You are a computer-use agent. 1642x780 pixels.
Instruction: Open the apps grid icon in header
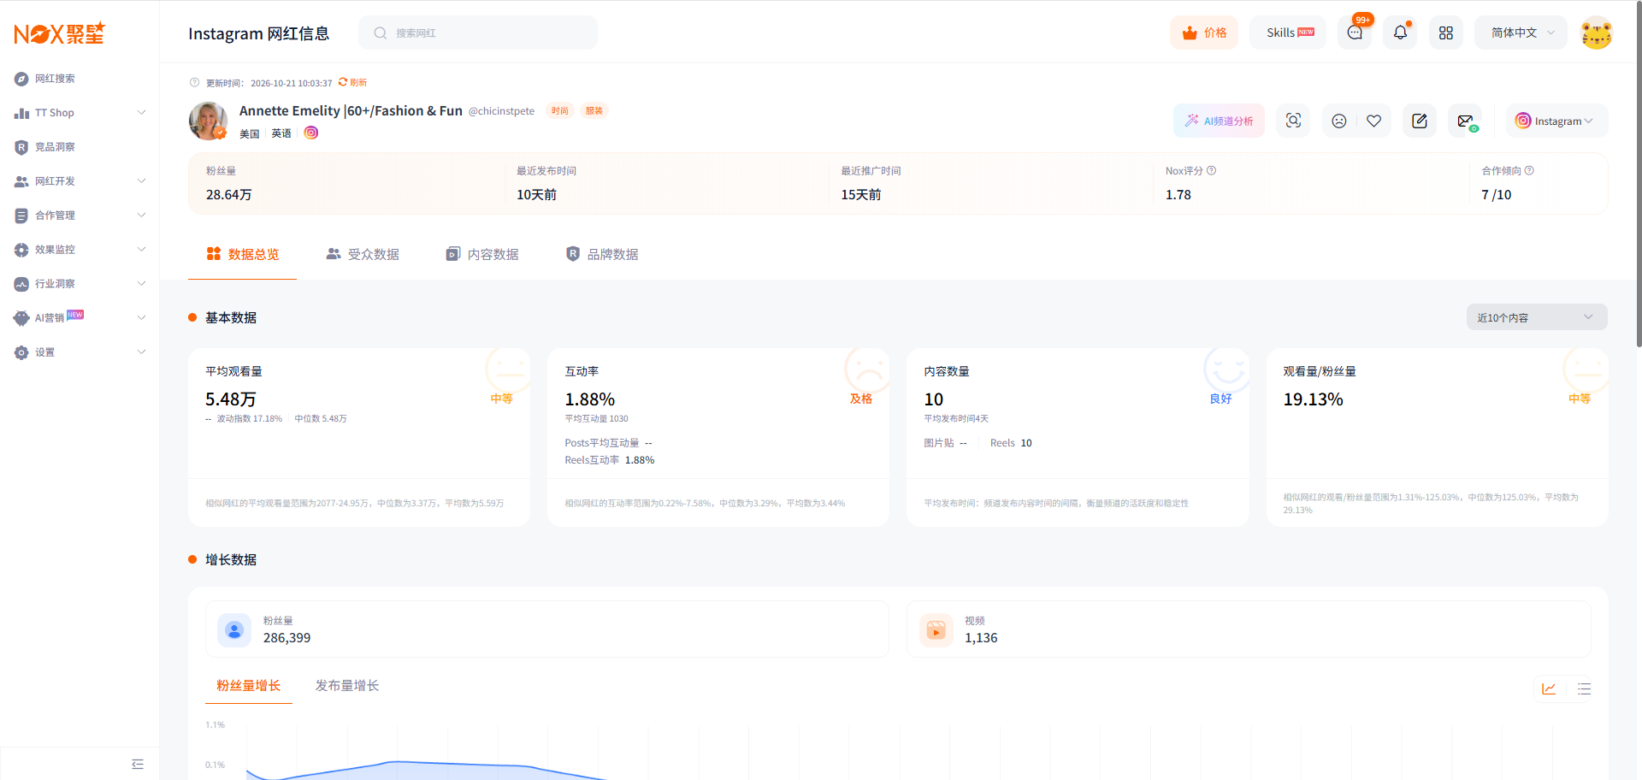point(1446,32)
